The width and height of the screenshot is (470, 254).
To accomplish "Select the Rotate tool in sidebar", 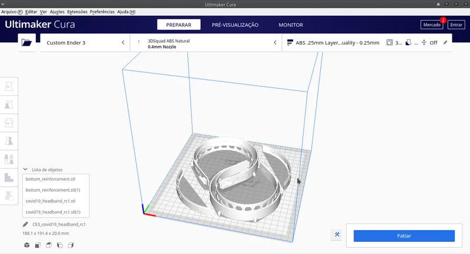I will coord(9,123).
